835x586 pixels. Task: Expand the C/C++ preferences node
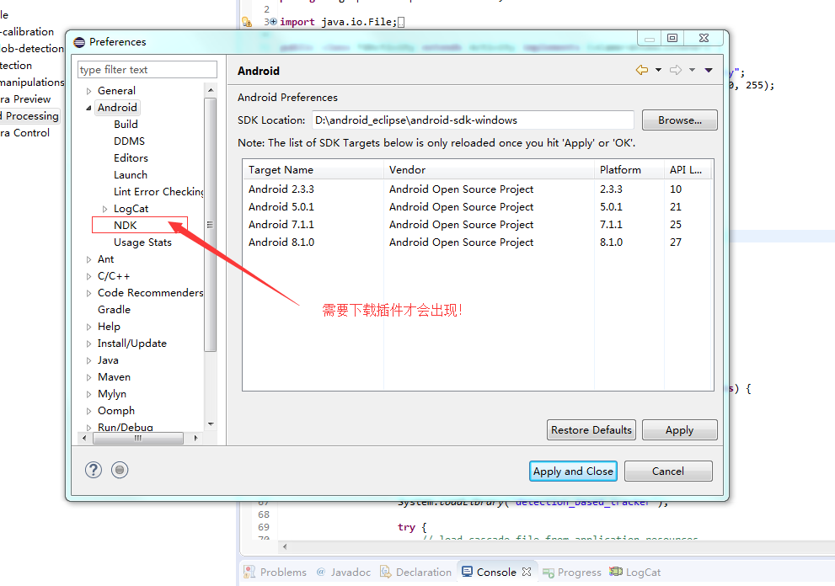click(x=89, y=276)
